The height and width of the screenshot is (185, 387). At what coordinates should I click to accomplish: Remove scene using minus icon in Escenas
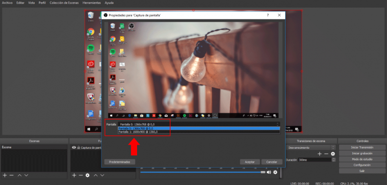(x=12, y=175)
